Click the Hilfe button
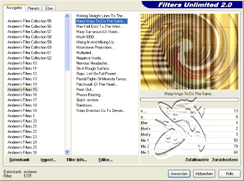244x181 pixels. click(x=229, y=174)
